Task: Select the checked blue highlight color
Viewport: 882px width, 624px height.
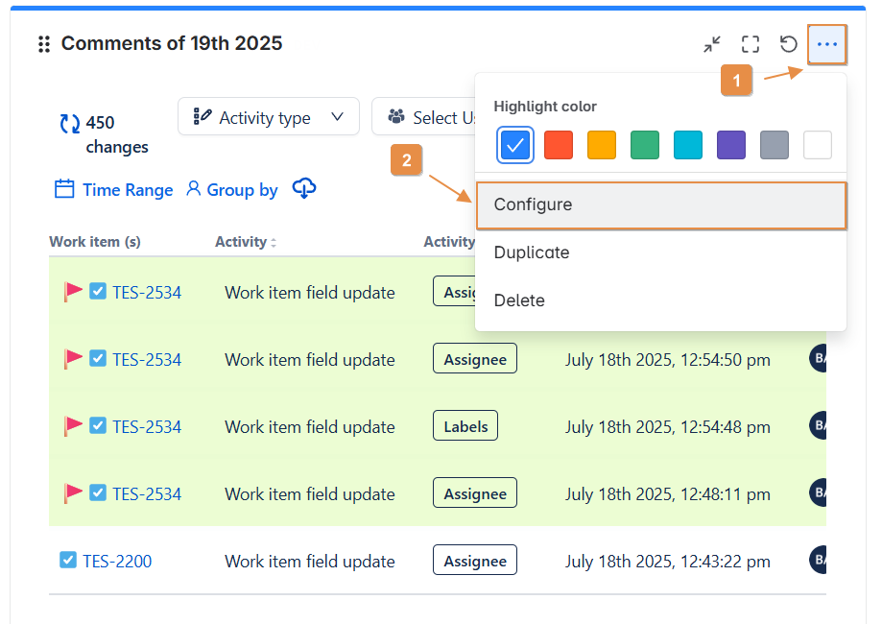Action: tap(515, 145)
